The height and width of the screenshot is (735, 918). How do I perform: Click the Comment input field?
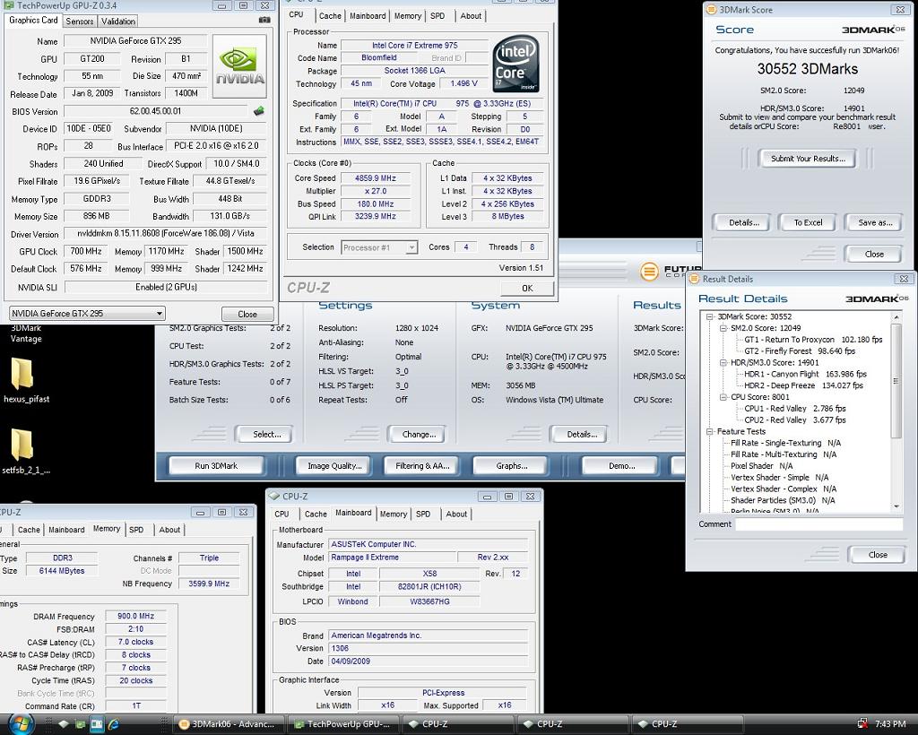[x=818, y=524]
